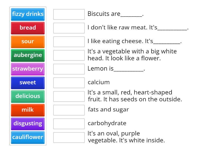Select the sweet word tile
This screenshot has width=203, height=152.
point(27,83)
